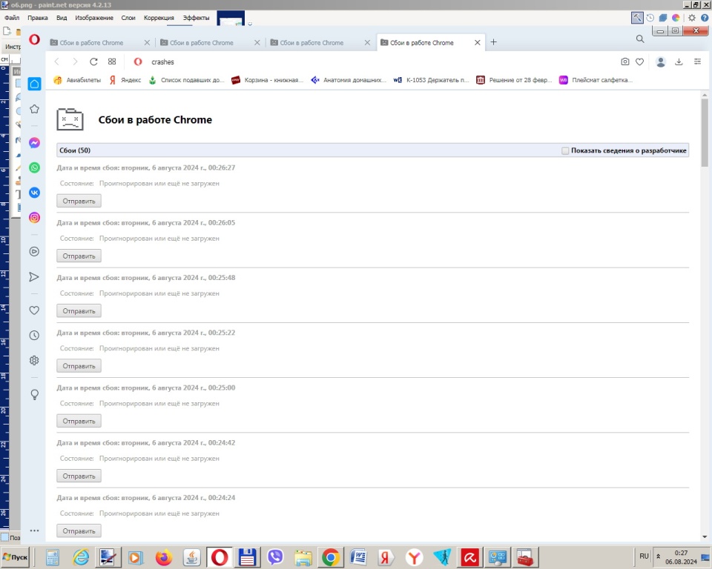Image resolution: width=712 pixels, height=569 pixels.
Task: Open the Слои menu
Action: click(128, 18)
